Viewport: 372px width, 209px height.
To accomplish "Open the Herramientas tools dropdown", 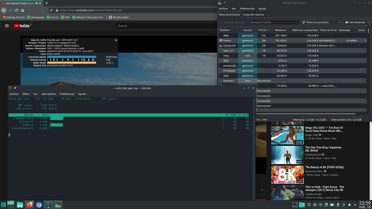I will click(x=357, y=22).
